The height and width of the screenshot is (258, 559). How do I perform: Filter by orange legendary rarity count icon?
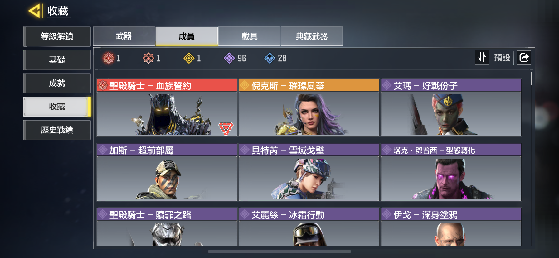[148, 58]
